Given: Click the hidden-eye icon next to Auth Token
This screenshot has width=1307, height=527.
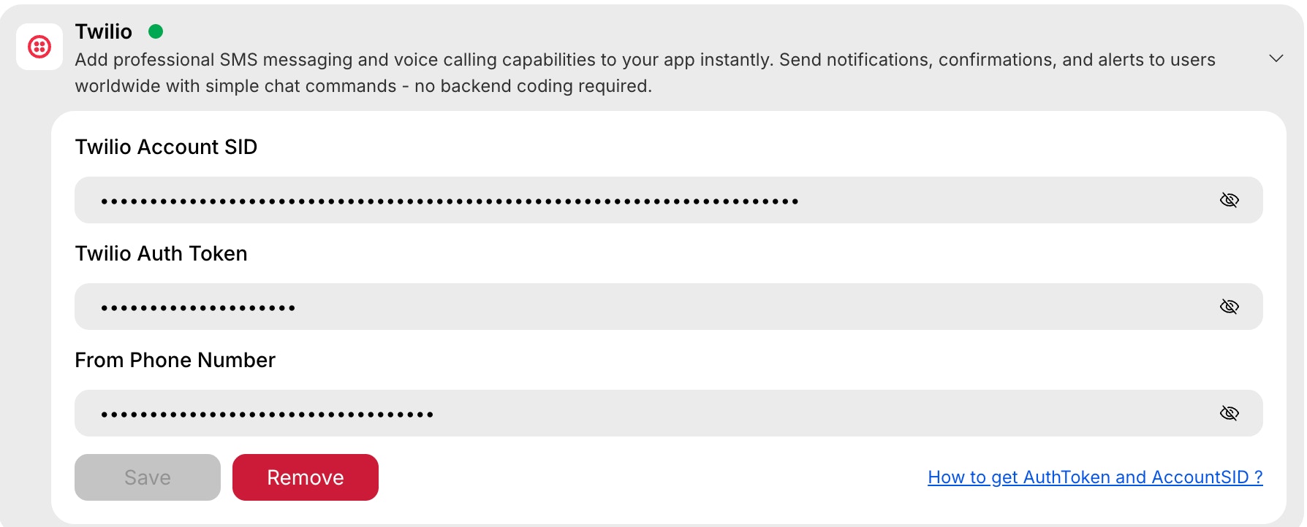Looking at the screenshot, I should tap(1229, 307).
